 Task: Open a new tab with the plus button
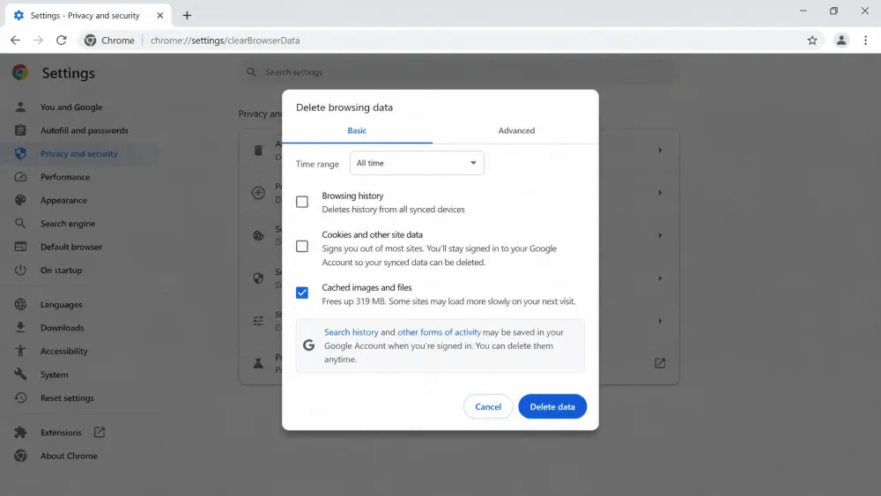click(x=187, y=16)
